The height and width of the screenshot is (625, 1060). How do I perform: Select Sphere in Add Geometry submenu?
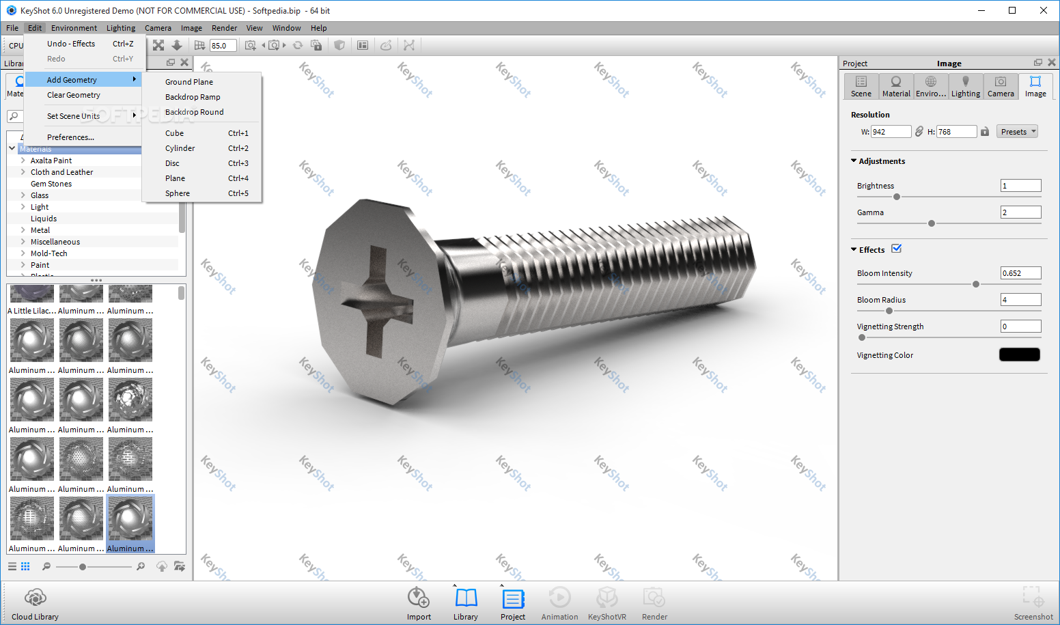point(201,193)
